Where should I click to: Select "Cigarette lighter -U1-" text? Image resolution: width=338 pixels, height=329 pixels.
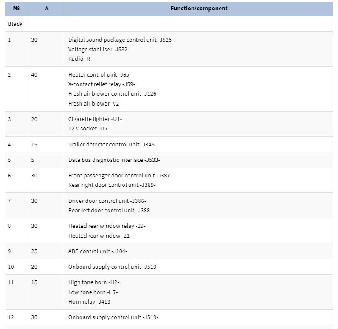[x=95, y=119]
